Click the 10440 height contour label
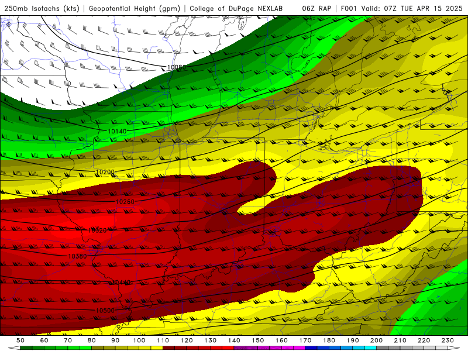 pyautogui.click(x=121, y=283)
